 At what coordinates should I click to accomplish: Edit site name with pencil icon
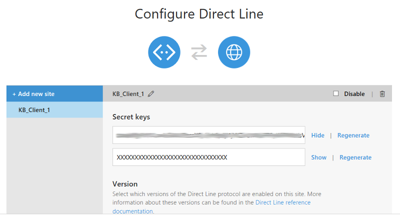click(151, 94)
